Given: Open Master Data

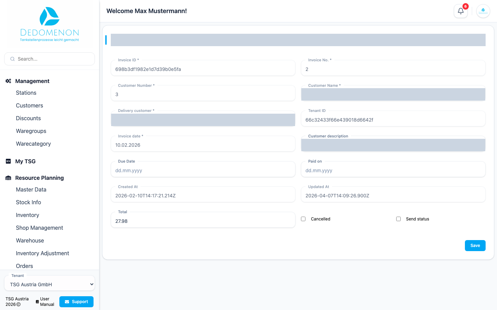Looking at the screenshot, I should click(31, 189).
